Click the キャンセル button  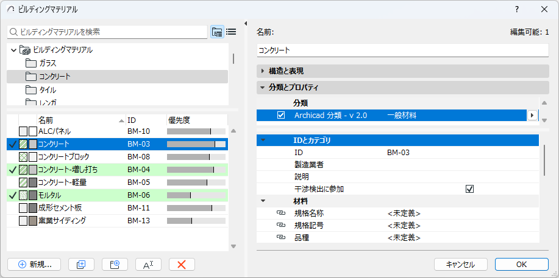(x=460, y=264)
